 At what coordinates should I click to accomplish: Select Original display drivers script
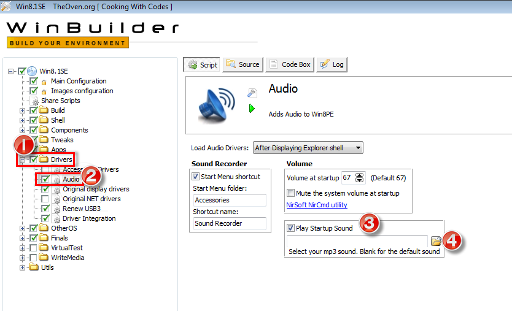[96, 189]
